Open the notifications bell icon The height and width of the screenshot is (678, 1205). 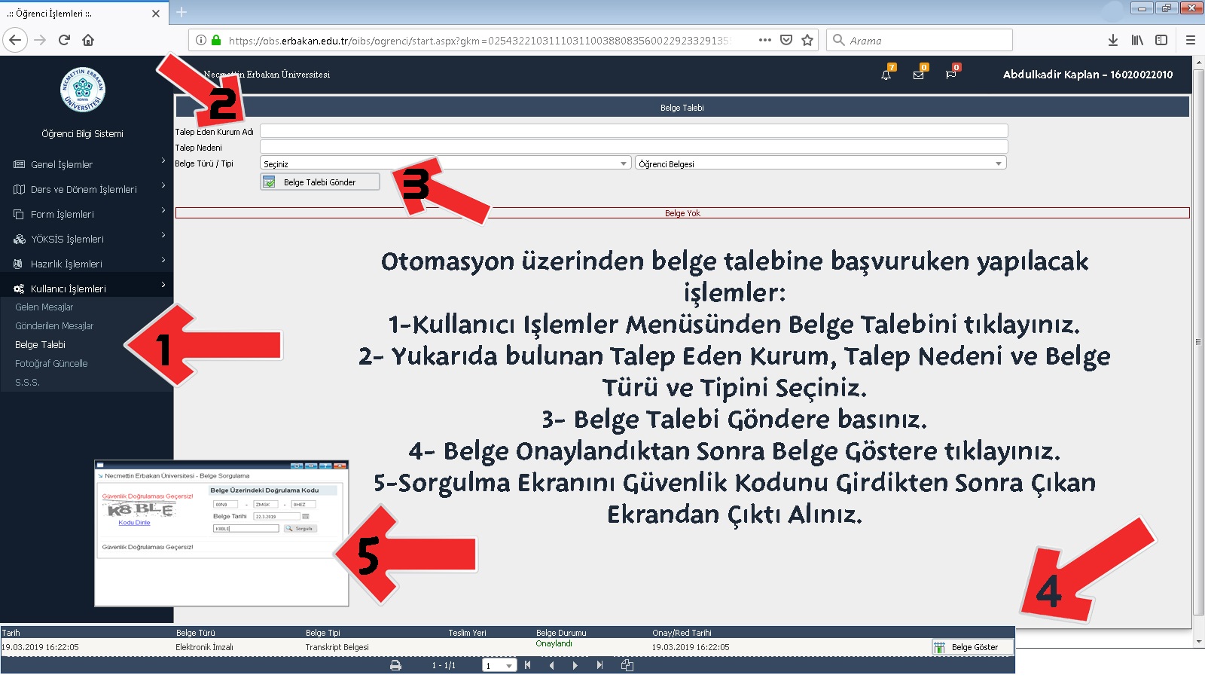886,75
